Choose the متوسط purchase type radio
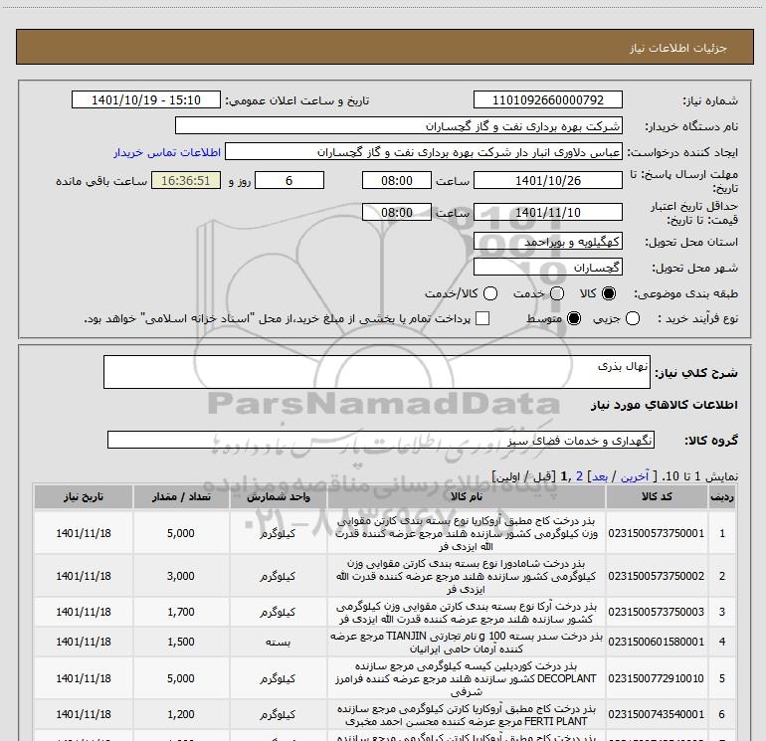766x741 pixels. [x=574, y=318]
